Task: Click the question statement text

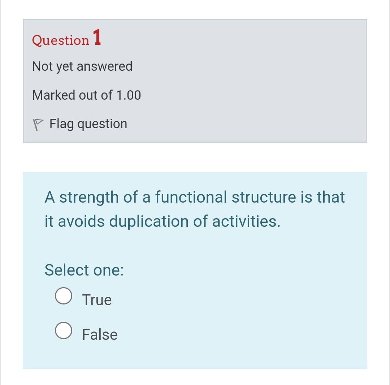Action: pos(194,209)
